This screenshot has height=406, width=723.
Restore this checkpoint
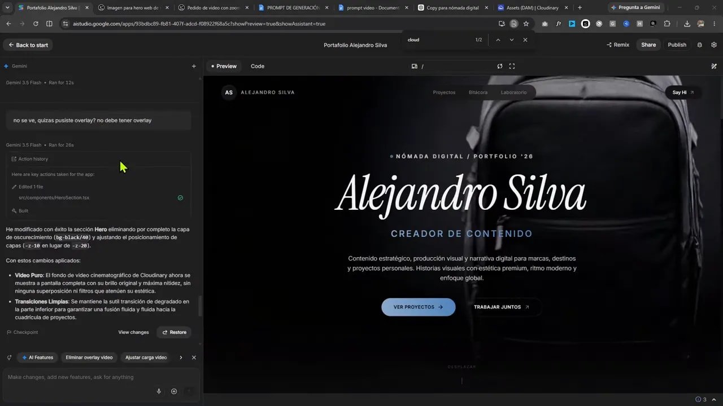pyautogui.click(x=174, y=332)
